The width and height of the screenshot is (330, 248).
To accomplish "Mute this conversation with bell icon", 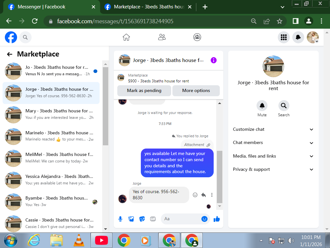I will click(x=262, y=106).
